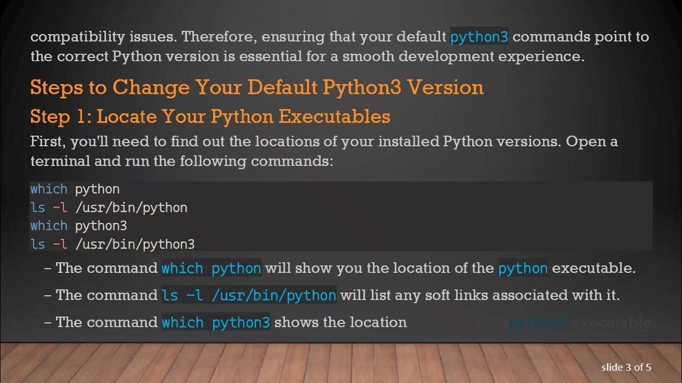
Task: Click the words "compatibility issues" at the top
Action: [x=103, y=37]
